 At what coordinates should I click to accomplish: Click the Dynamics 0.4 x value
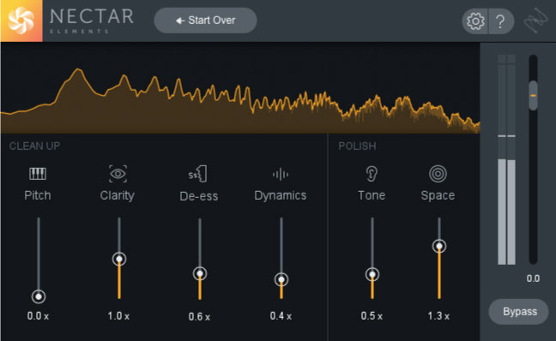tap(281, 316)
